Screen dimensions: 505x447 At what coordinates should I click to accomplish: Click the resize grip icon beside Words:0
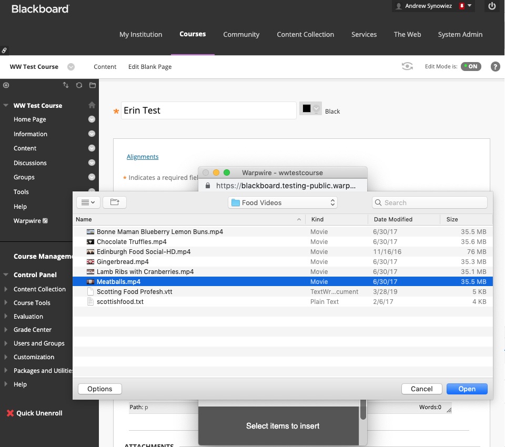[449, 410]
